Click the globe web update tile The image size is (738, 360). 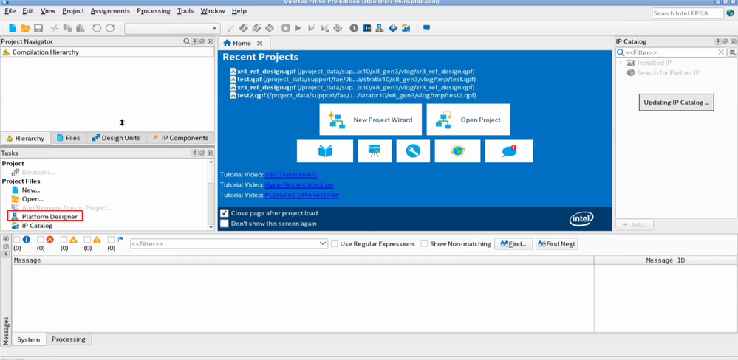tap(458, 151)
